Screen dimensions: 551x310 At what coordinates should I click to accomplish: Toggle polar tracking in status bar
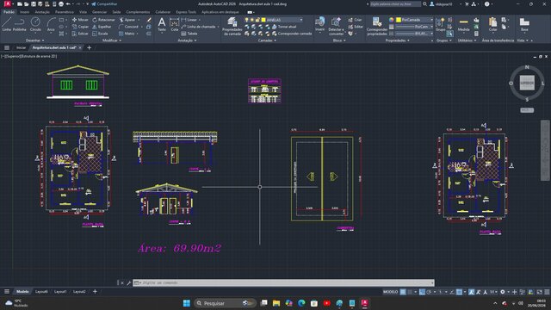pyautogui.click(x=429, y=292)
